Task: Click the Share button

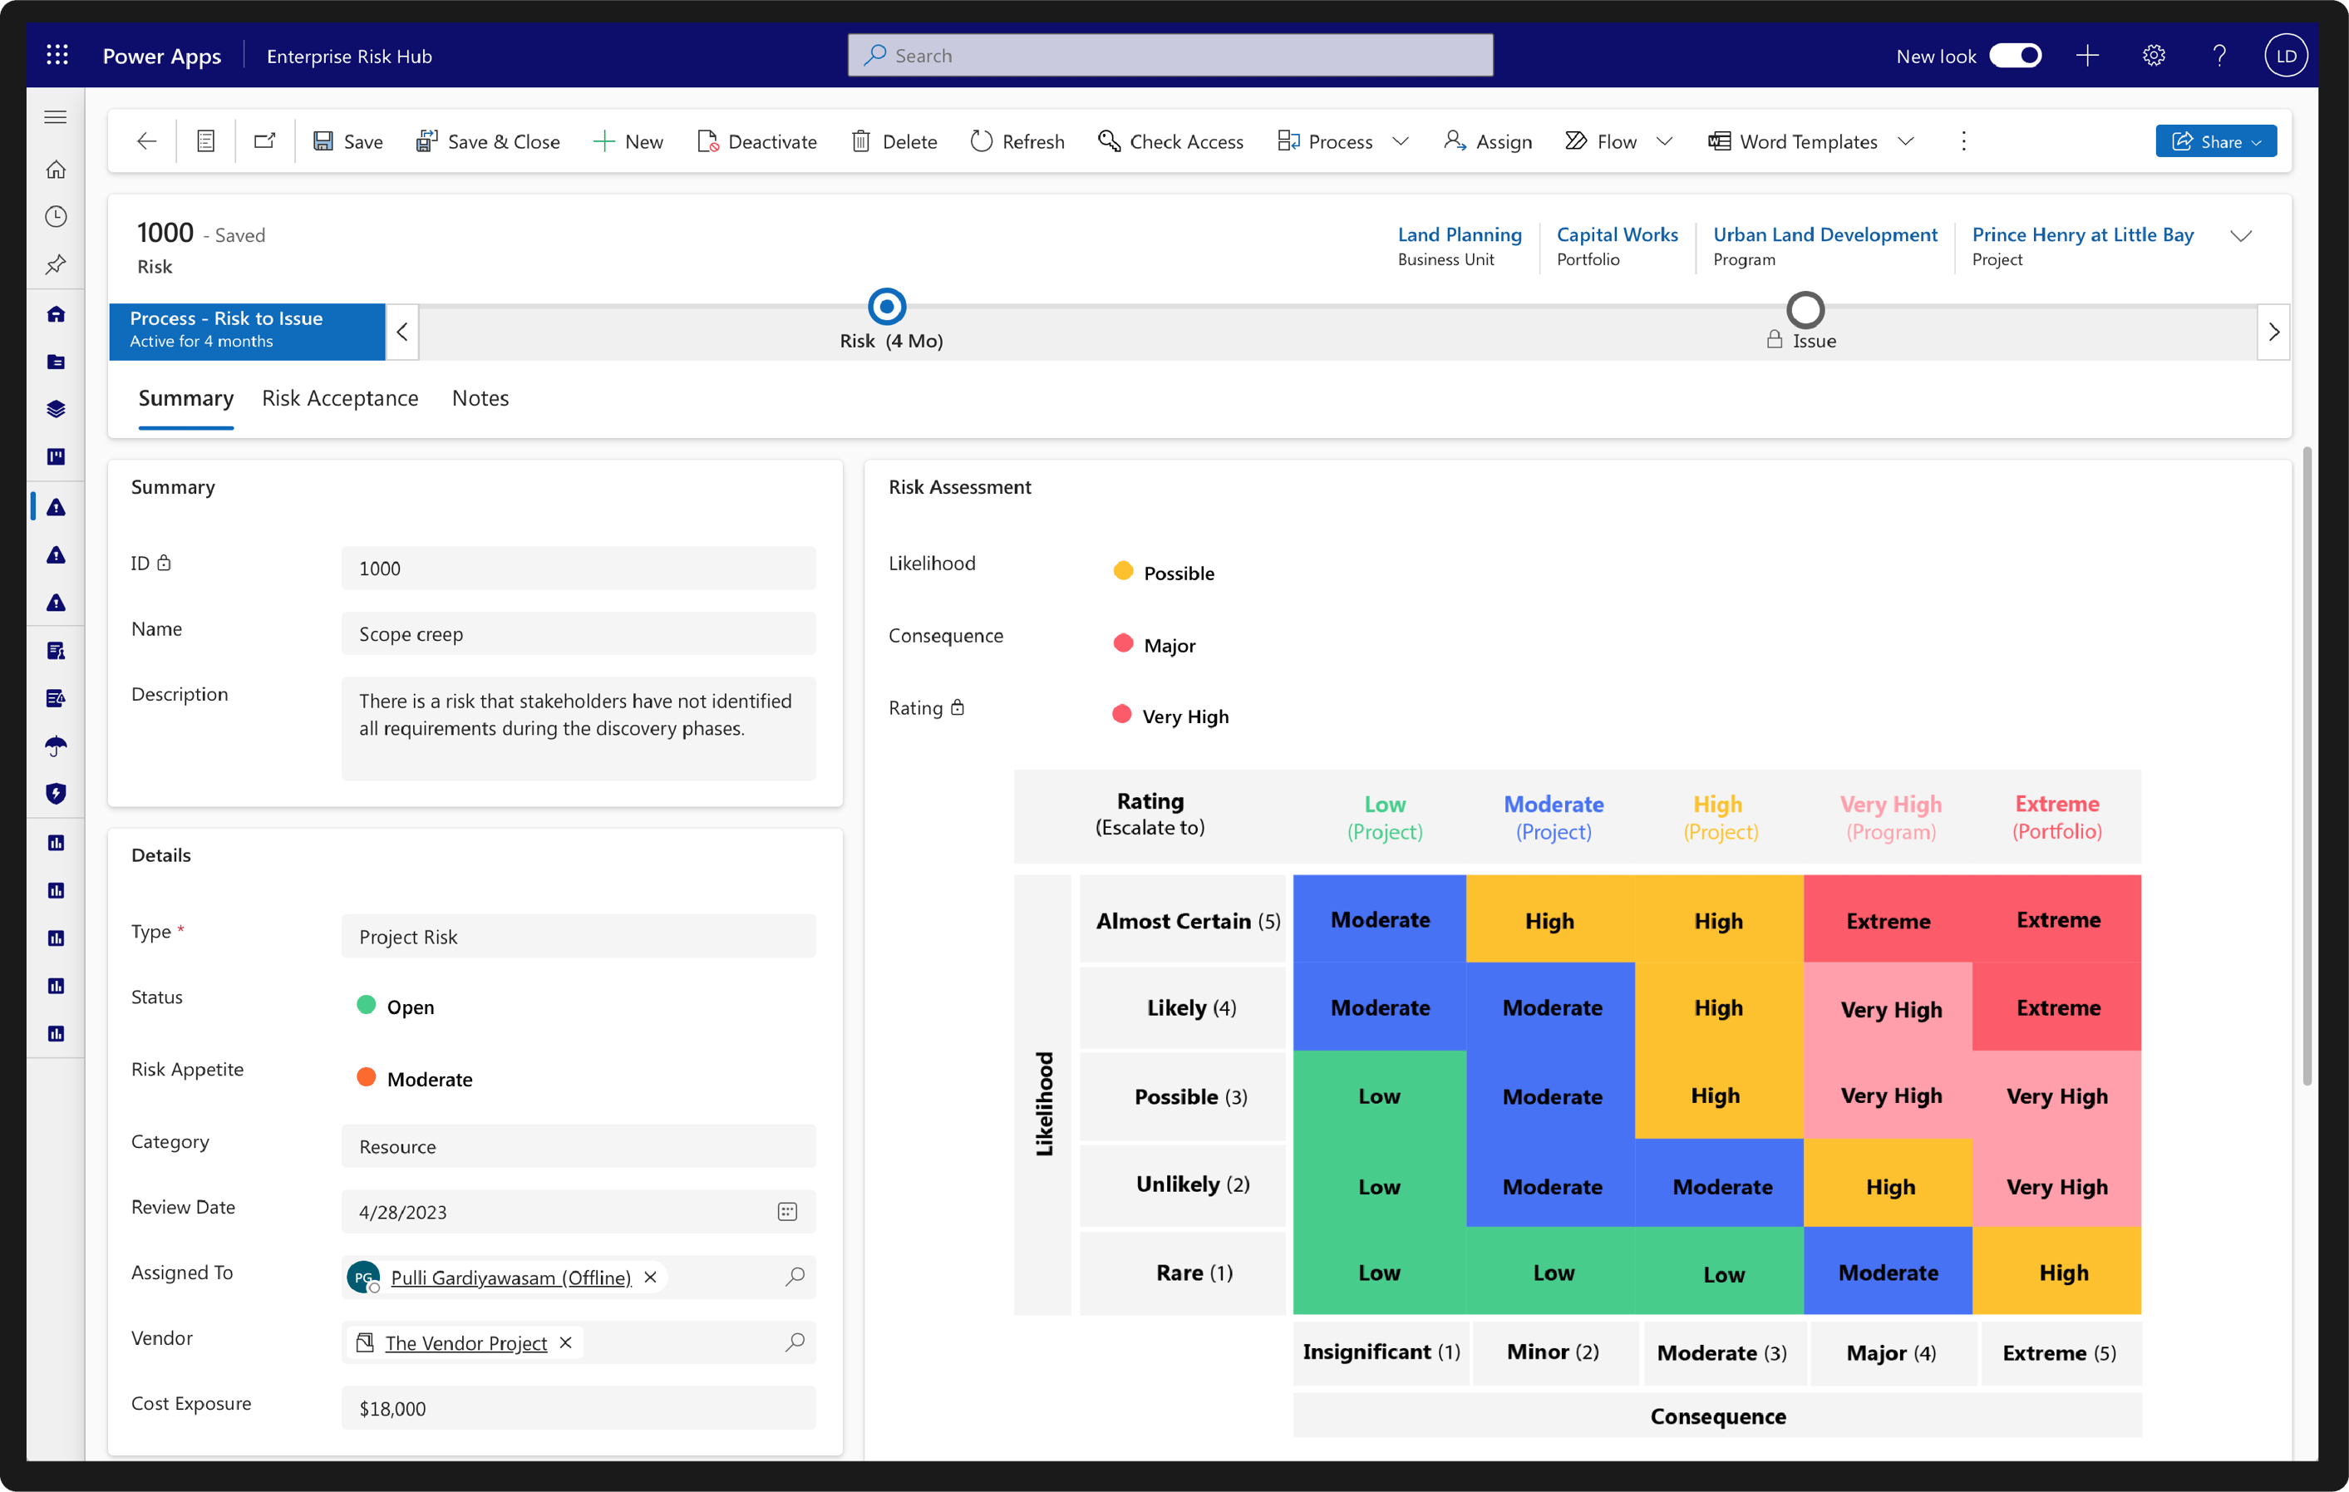Action: pos(2214,141)
